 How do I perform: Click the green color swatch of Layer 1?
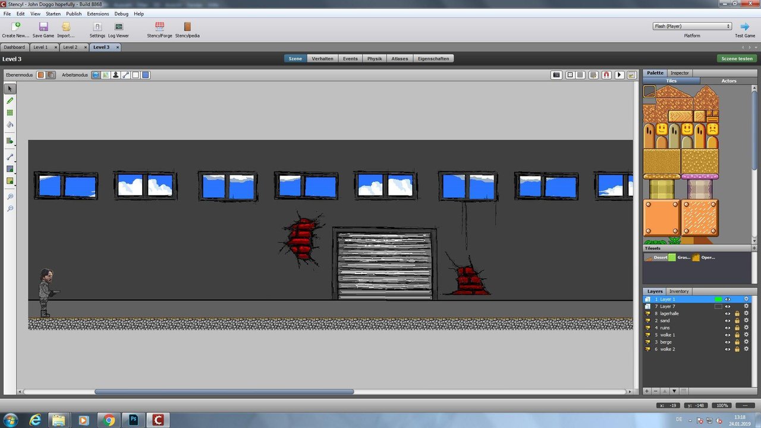718,299
